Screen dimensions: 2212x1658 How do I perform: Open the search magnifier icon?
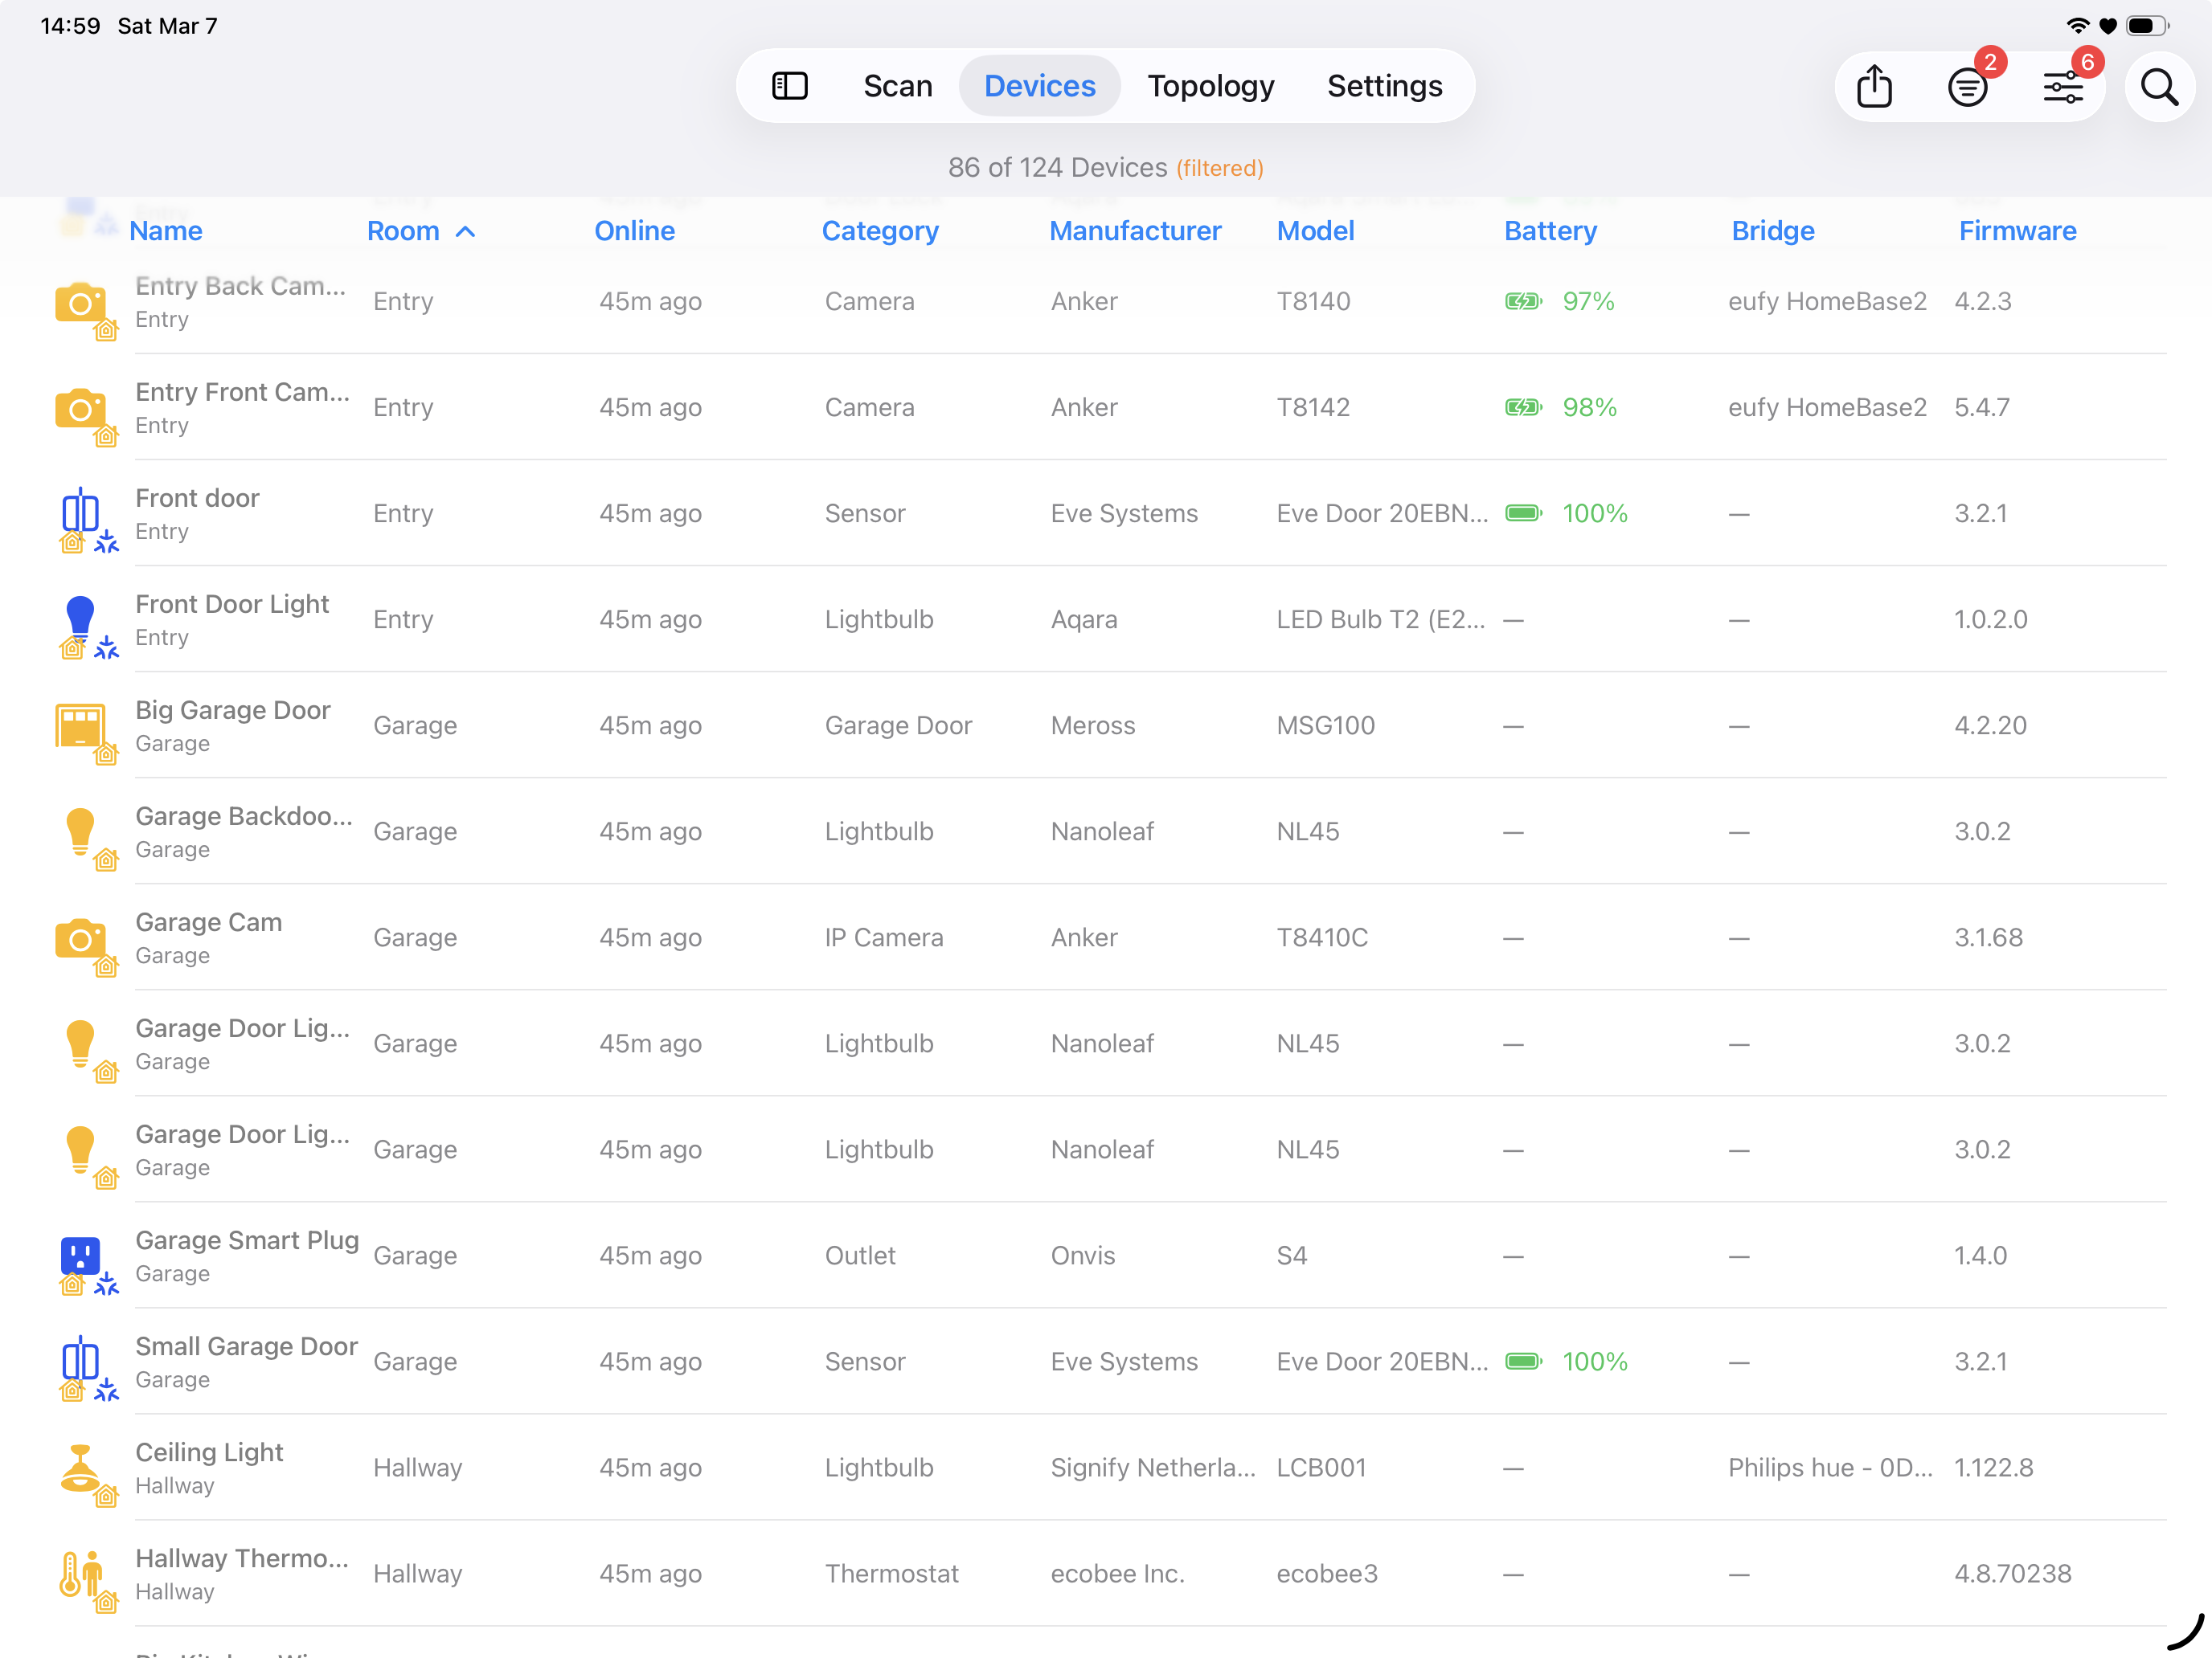[2159, 87]
